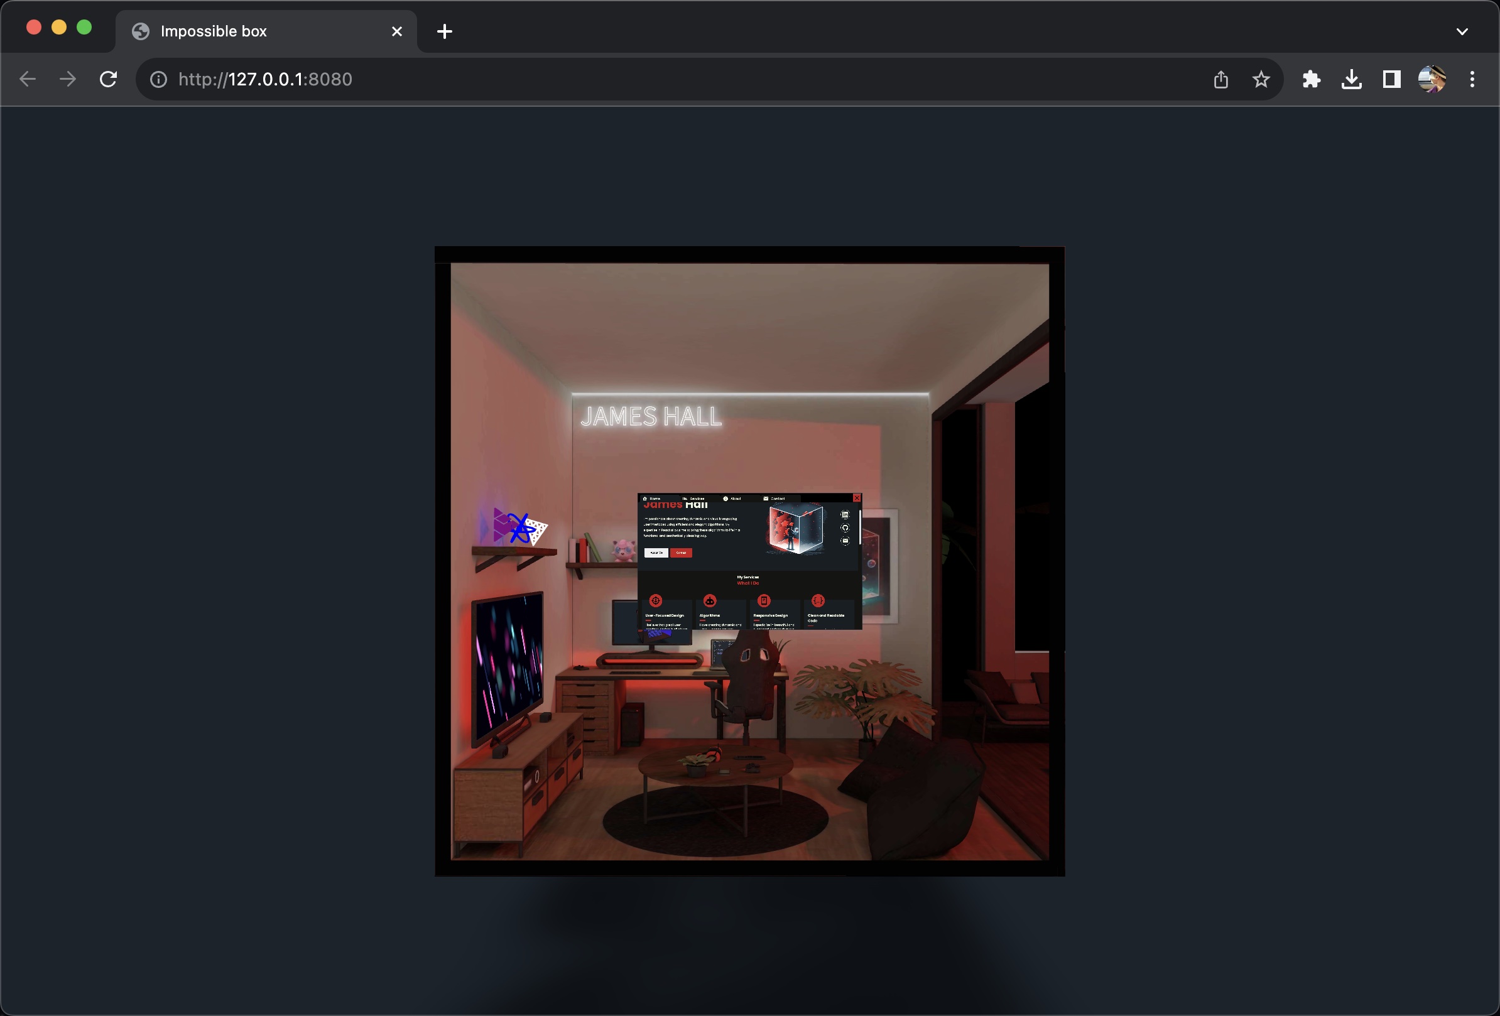Click the Responsive Design device icon
The image size is (1500, 1016).
point(764,600)
